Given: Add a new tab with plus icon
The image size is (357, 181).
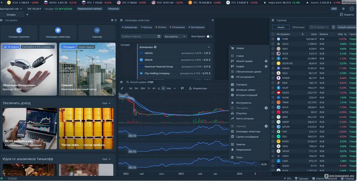Looking at the screenshot, I should click(27, 15).
